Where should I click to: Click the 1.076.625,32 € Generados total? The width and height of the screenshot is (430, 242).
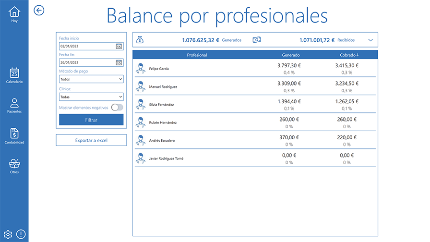(x=212, y=40)
